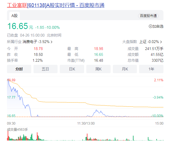Expand the 上证 index chevron arrow
Viewport: 169px width, 143px height.
[x=161, y=42]
